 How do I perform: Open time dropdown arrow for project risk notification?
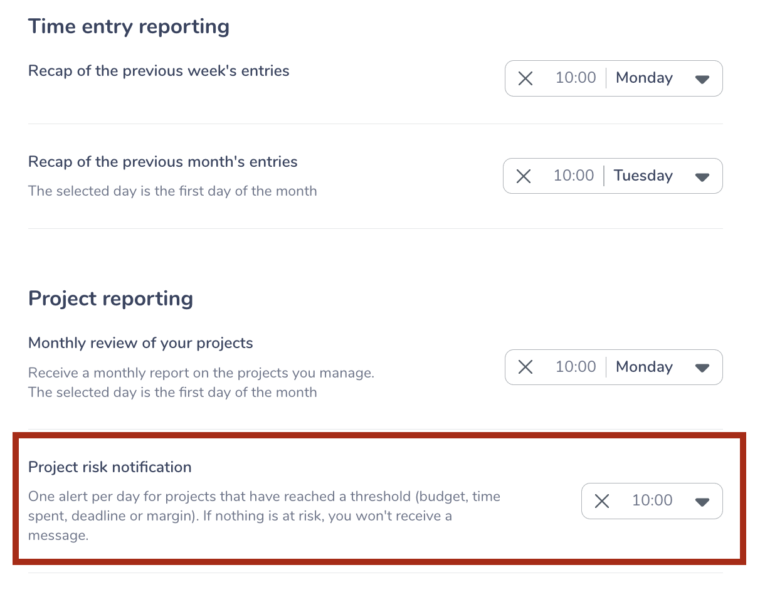pyautogui.click(x=702, y=502)
